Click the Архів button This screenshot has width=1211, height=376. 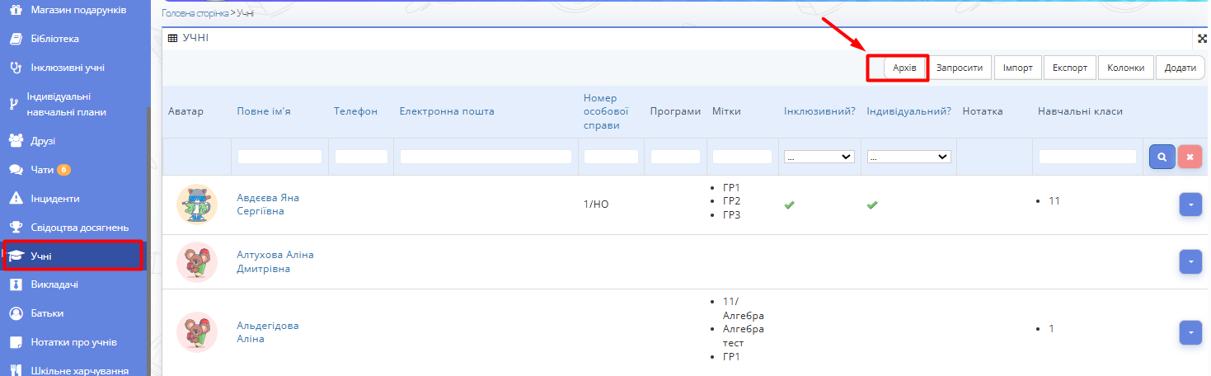click(x=904, y=68)
